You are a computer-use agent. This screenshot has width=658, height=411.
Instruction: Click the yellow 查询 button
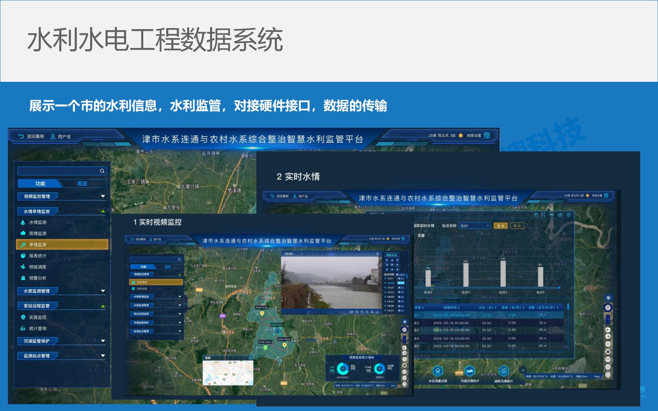pos(500,226)
